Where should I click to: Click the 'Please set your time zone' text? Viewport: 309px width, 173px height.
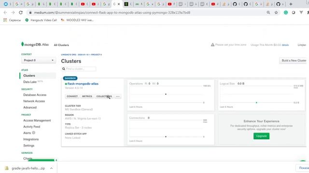(231, 45)
